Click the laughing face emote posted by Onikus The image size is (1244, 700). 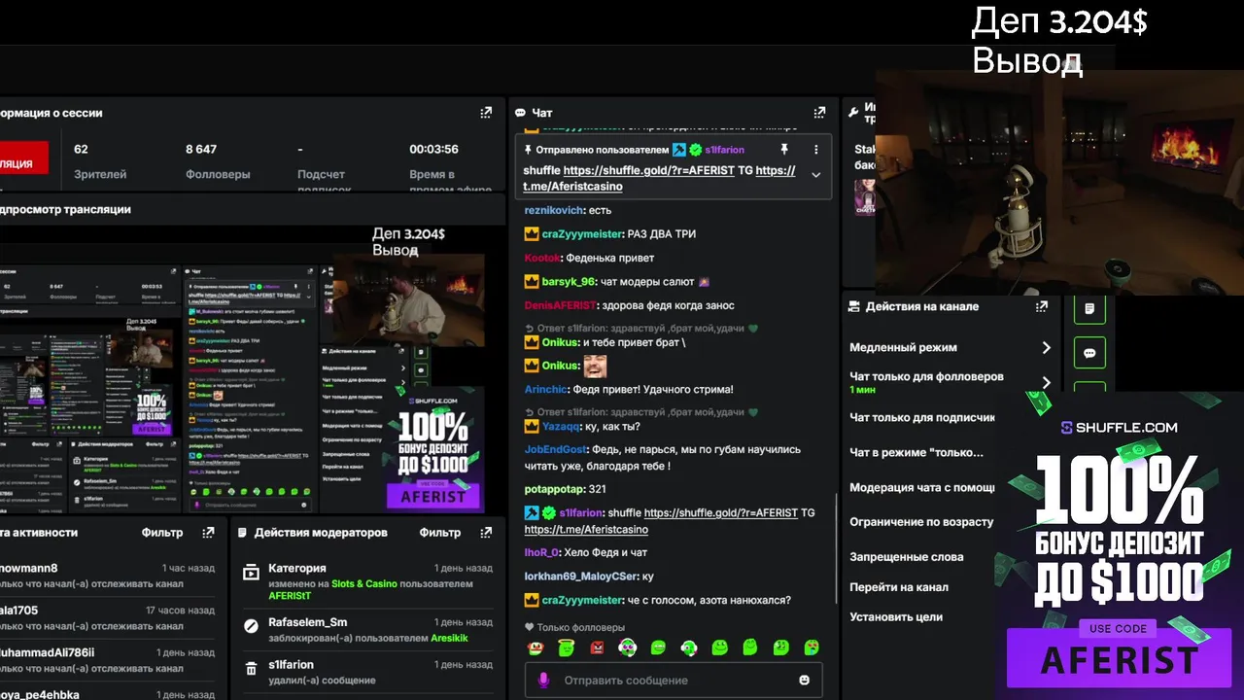click(595, 366)
